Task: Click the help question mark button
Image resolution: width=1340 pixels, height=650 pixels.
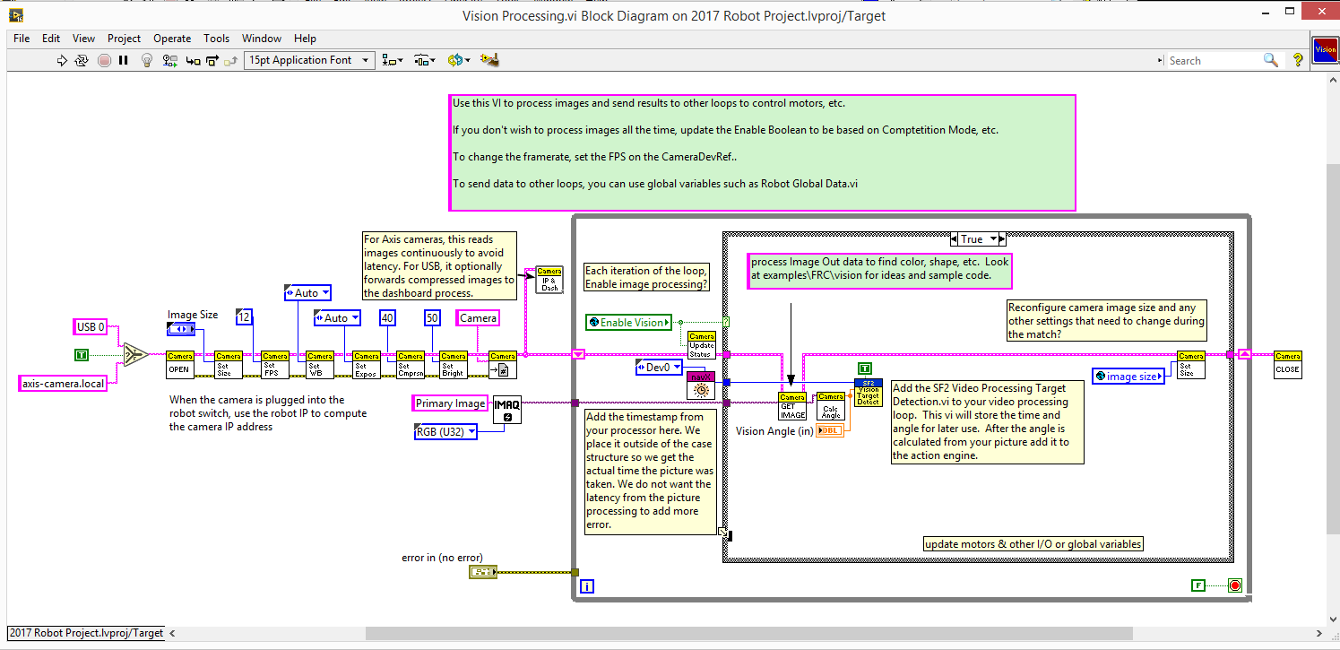Action: click(1297, 60)
